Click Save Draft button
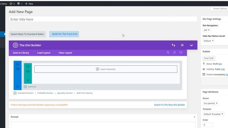 [209, 58]
